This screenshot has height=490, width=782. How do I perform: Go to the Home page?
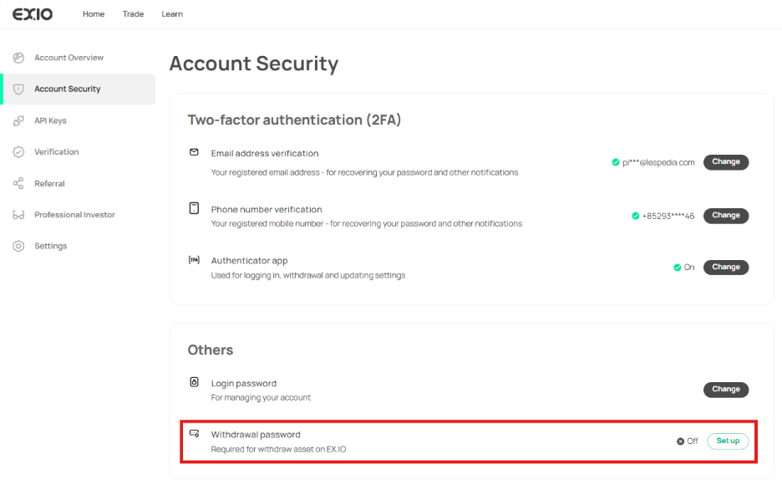coord(94,14)
